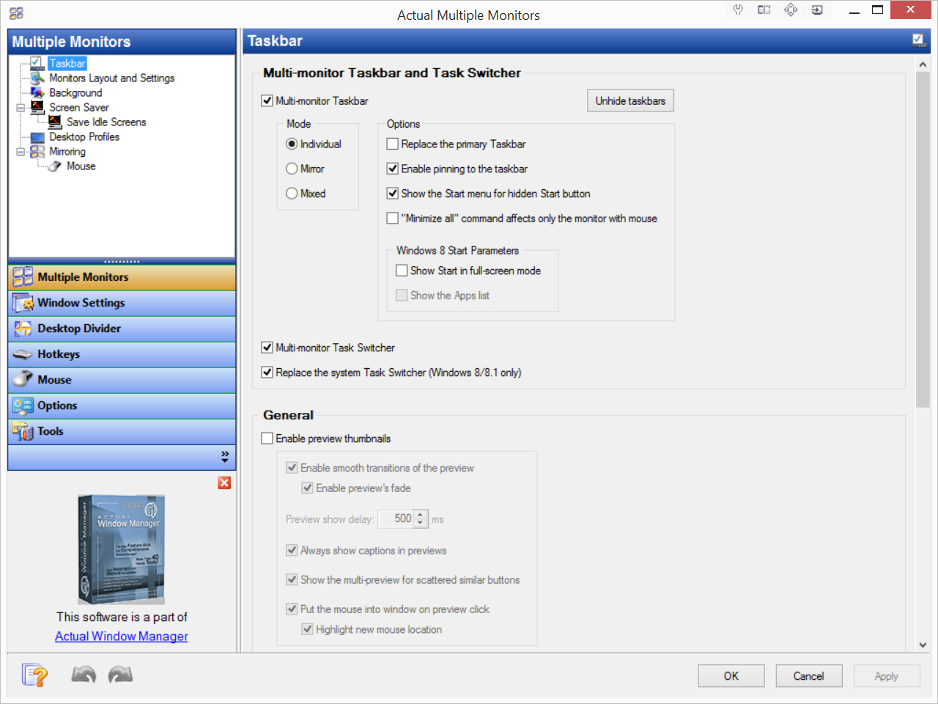The image size is (938, 704).
Task: Click the wrench icon in the title bar
Action: tap(738, 10)
